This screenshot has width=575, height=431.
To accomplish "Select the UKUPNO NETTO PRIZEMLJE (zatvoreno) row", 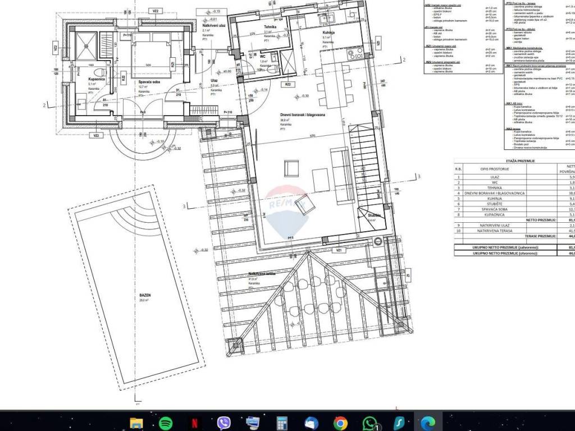I will point(505,247).
